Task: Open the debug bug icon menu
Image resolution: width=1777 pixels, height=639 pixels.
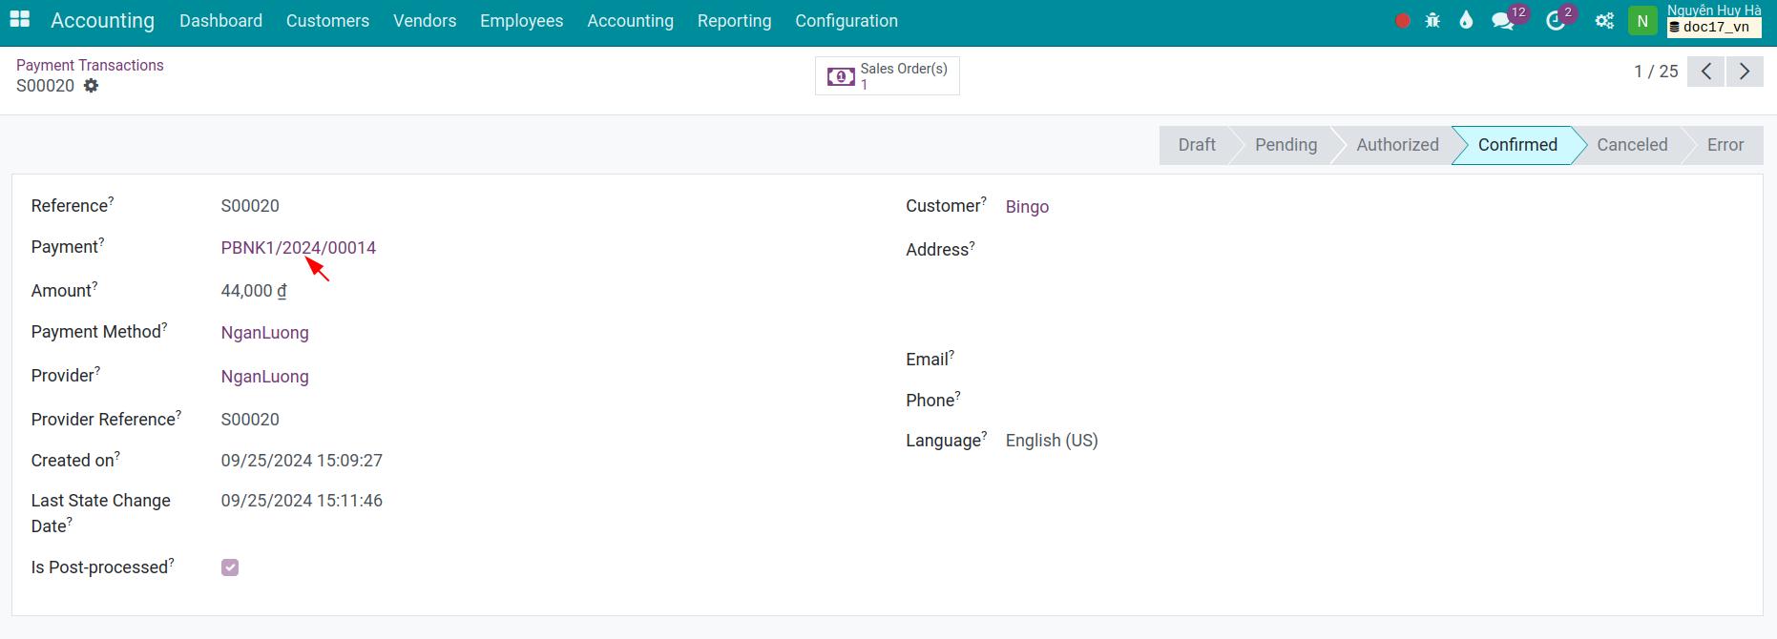Action: 1432,21
